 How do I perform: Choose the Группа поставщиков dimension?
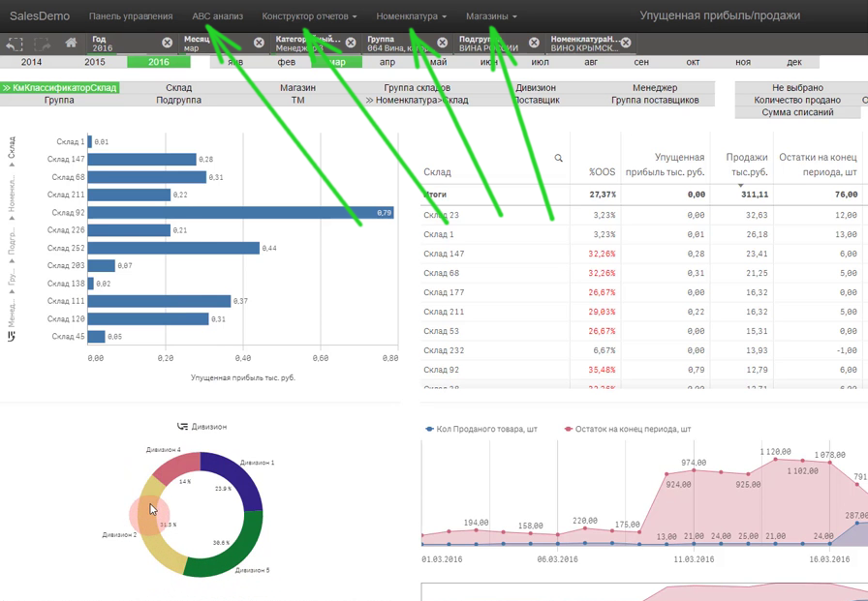pos(655,100)
